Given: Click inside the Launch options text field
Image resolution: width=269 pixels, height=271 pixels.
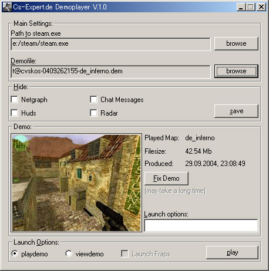Looking at the screenshot, I should pyautogui.click(x=201, y=225).
